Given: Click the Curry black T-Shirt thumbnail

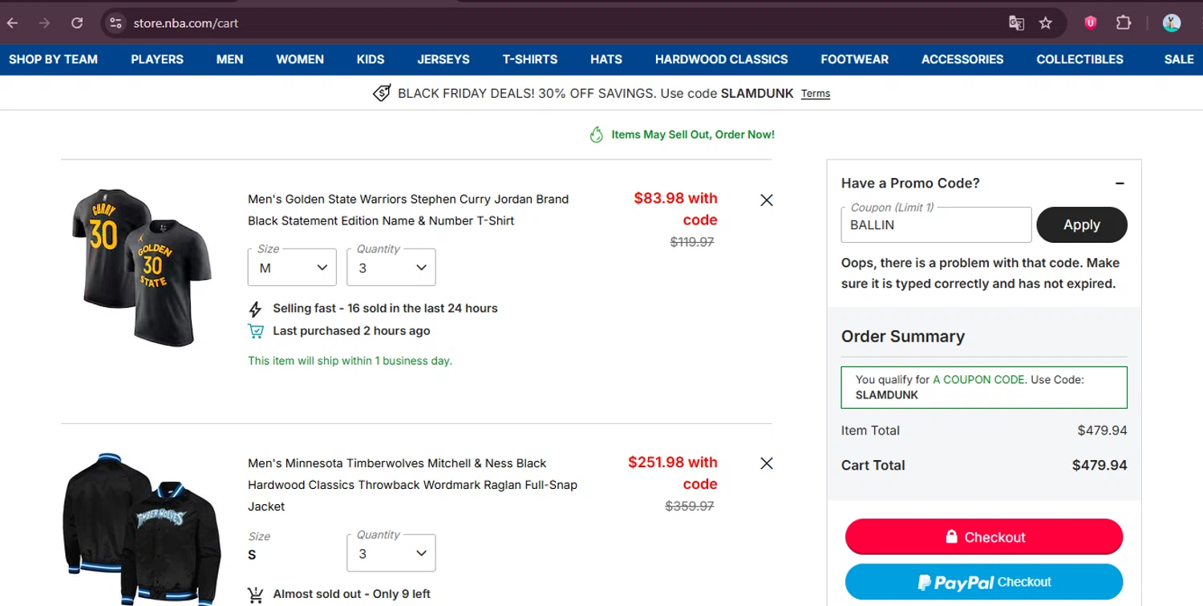Looking at the screenshot, I should click(141, 267).
